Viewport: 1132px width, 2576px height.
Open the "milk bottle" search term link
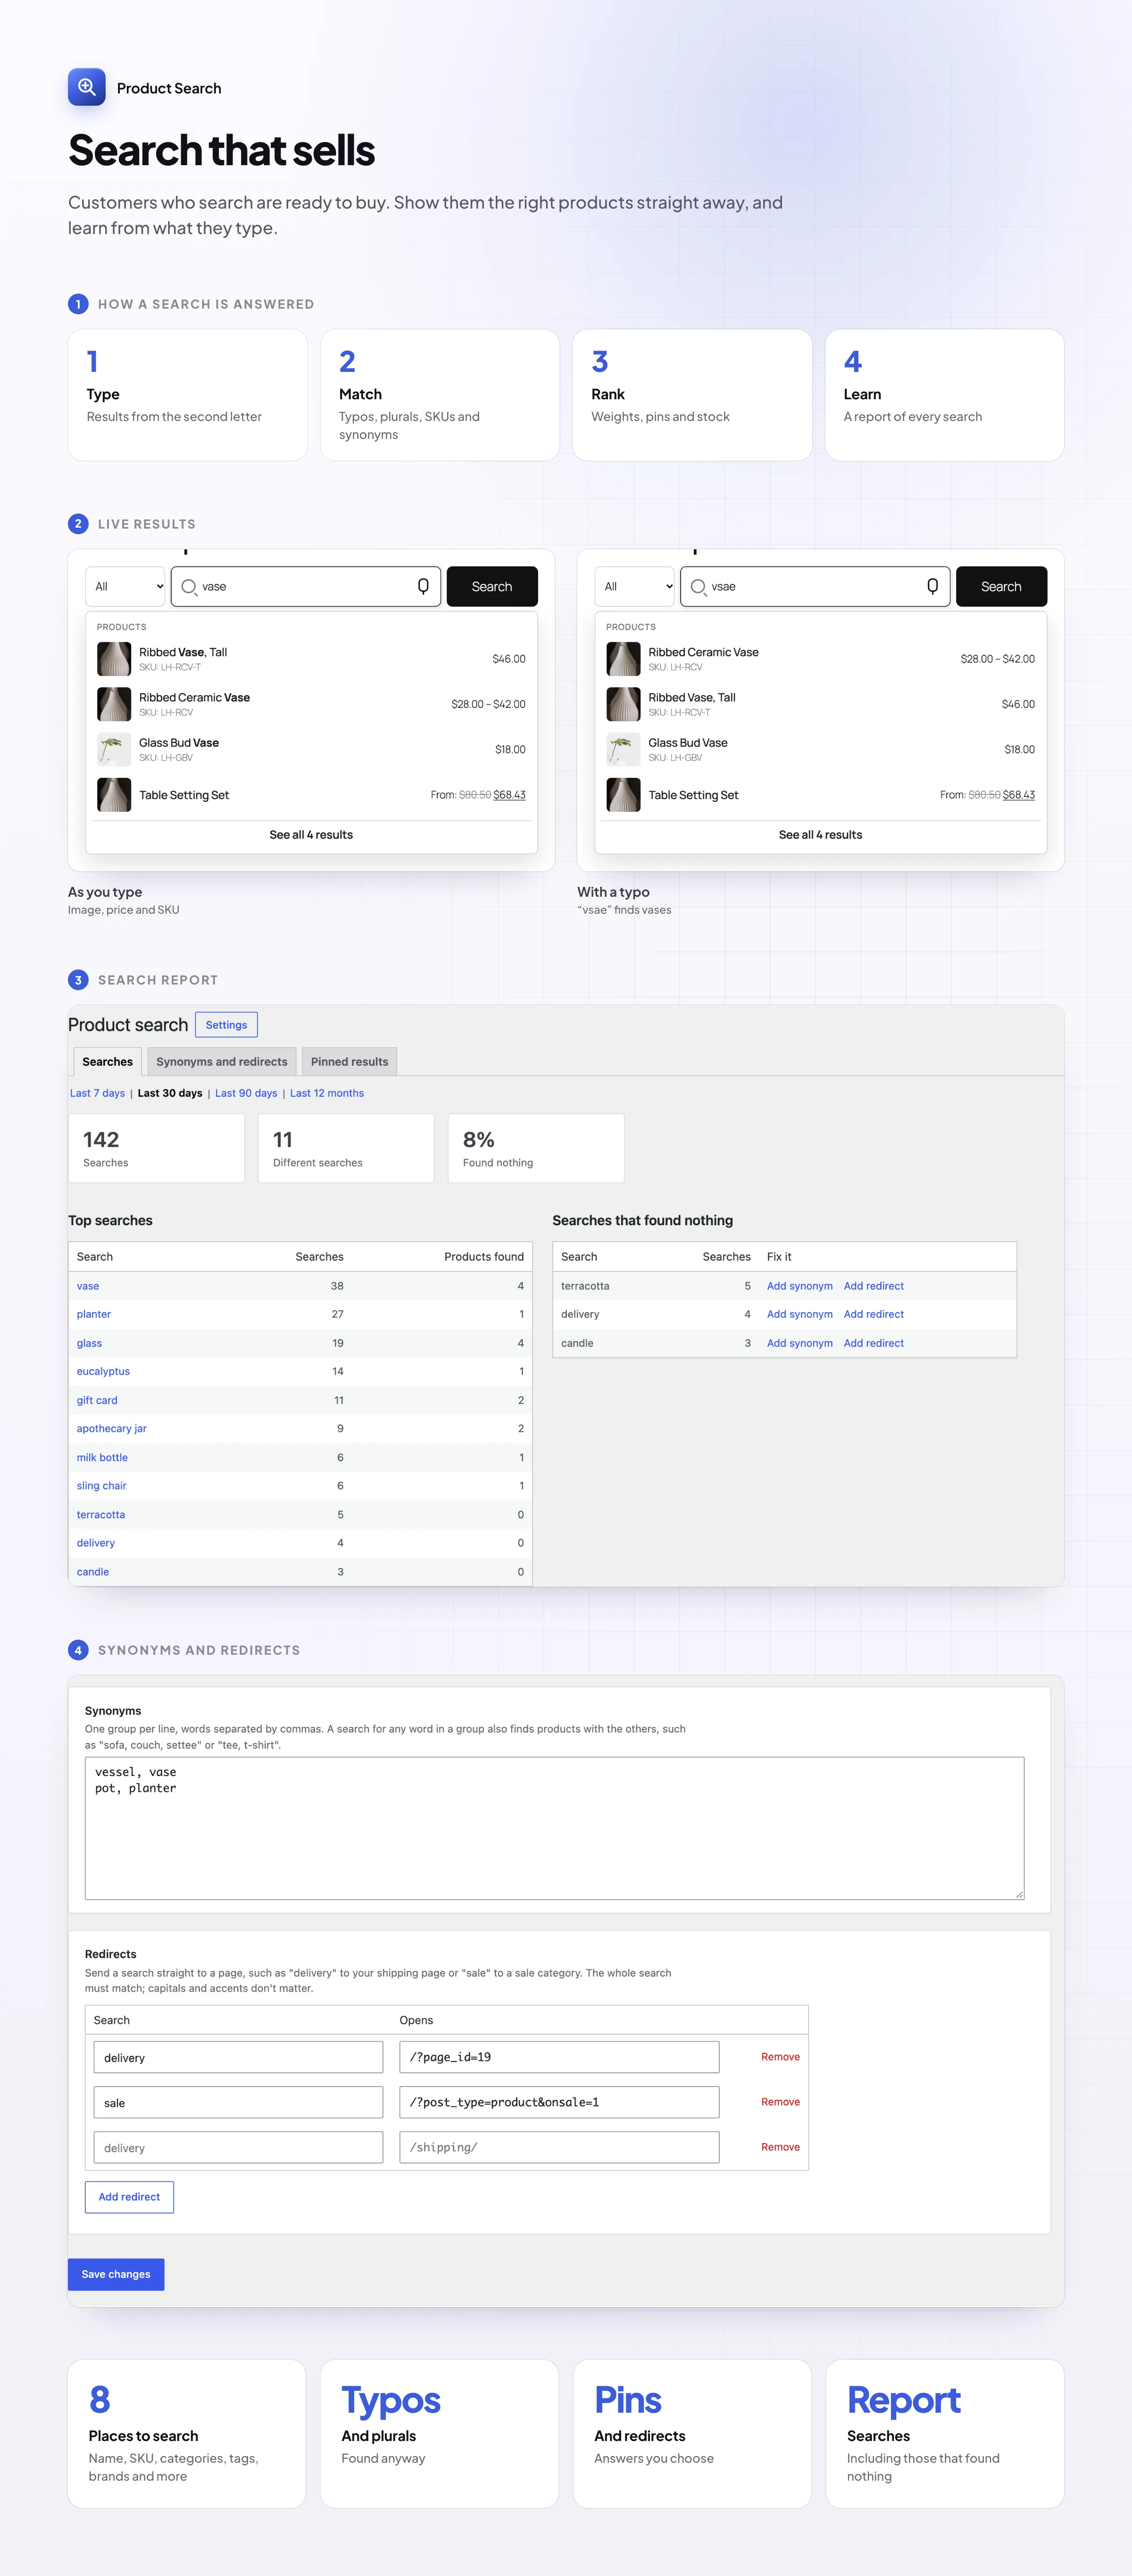point(102,1457)
